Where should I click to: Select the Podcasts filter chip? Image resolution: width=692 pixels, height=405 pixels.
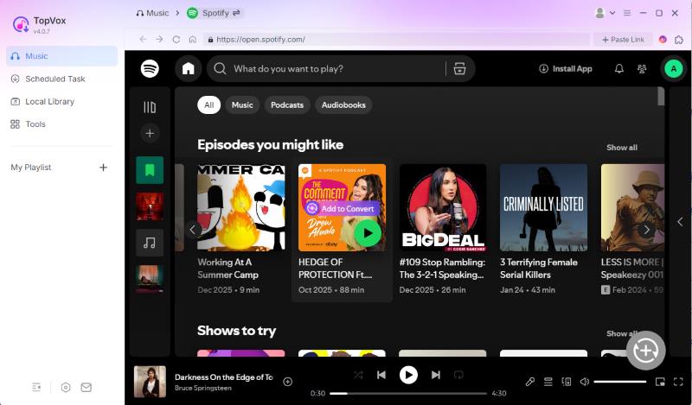click(287, 105)
